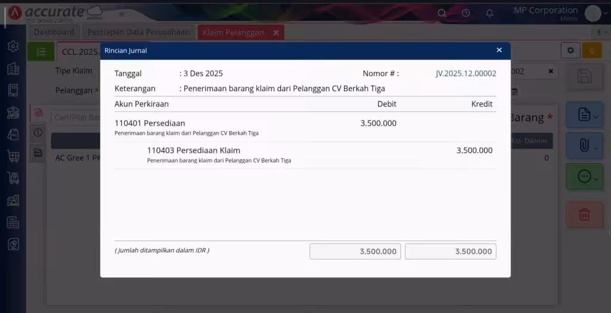
Task: Select the third side tab icon below info
Action: click(x=38, y=153)
